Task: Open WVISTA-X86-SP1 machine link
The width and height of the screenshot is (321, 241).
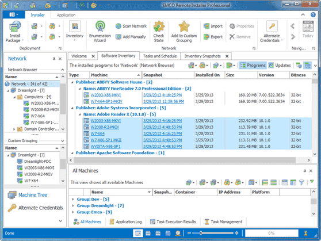Action: coord(105,147)
